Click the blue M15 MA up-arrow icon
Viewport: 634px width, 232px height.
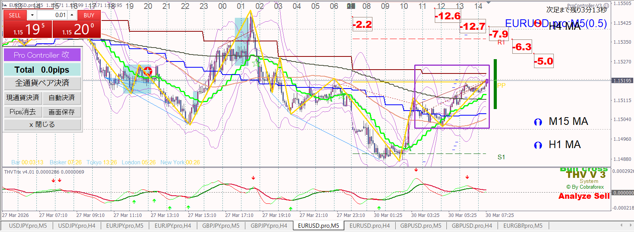538,122
